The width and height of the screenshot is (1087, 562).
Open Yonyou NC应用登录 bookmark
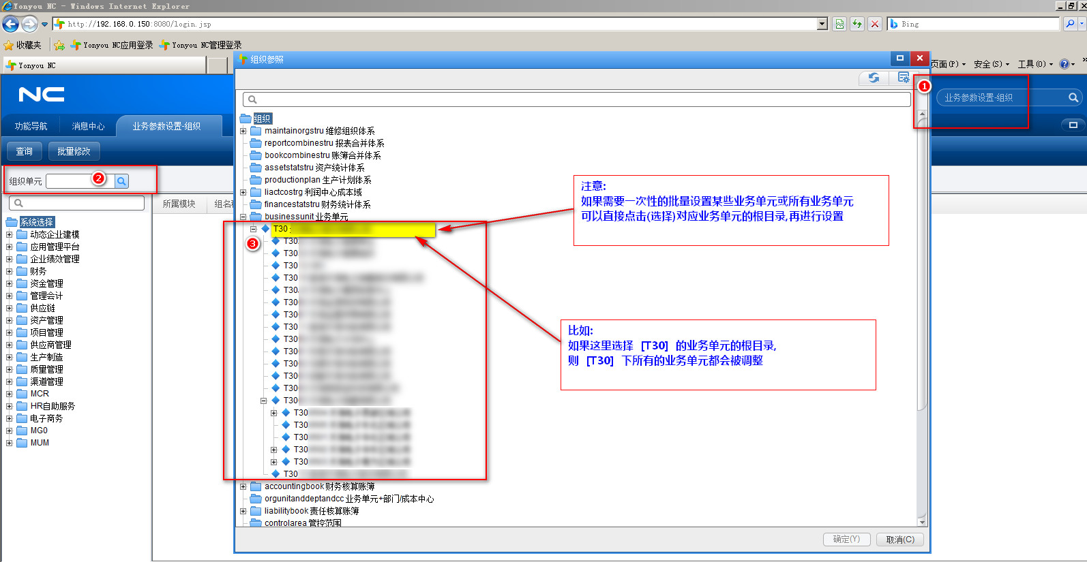coord(112,45)
